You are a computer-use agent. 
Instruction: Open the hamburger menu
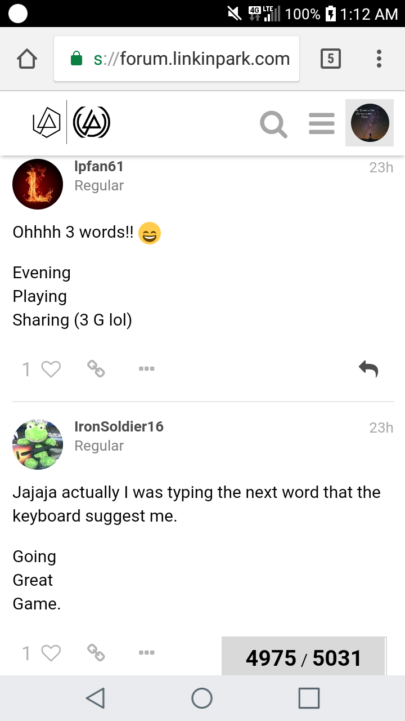click(x=322, y=124)
